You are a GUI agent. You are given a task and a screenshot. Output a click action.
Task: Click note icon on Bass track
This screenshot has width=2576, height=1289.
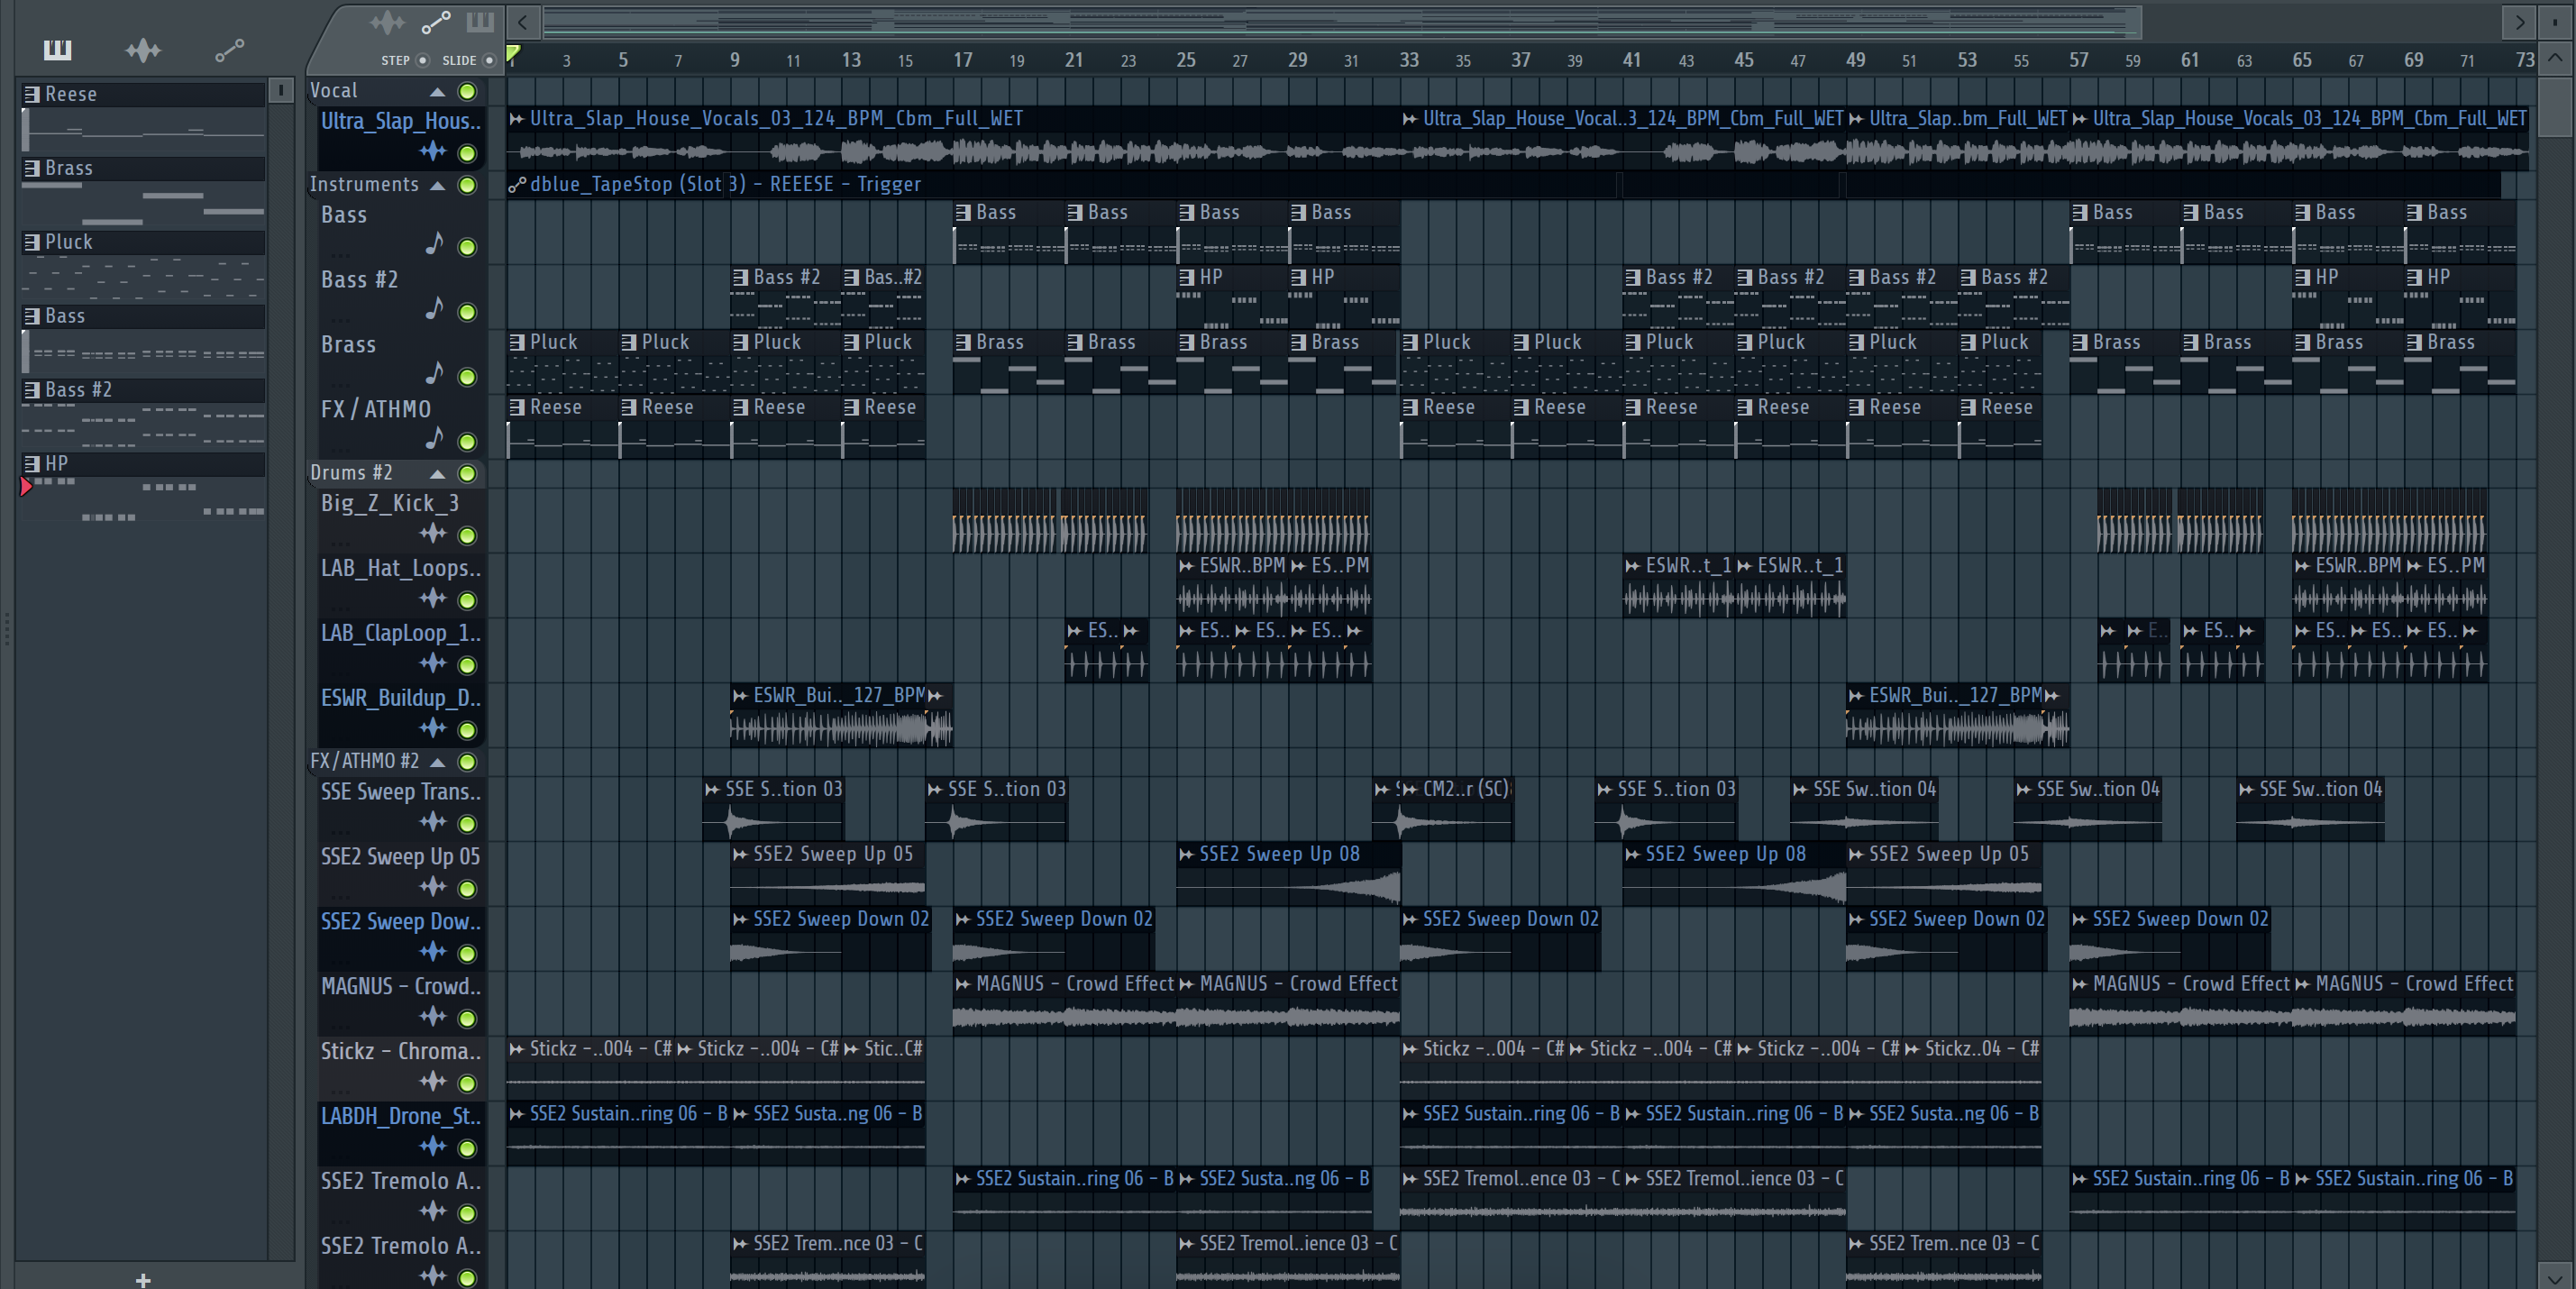pyautogui.click(x=434, y=245)
